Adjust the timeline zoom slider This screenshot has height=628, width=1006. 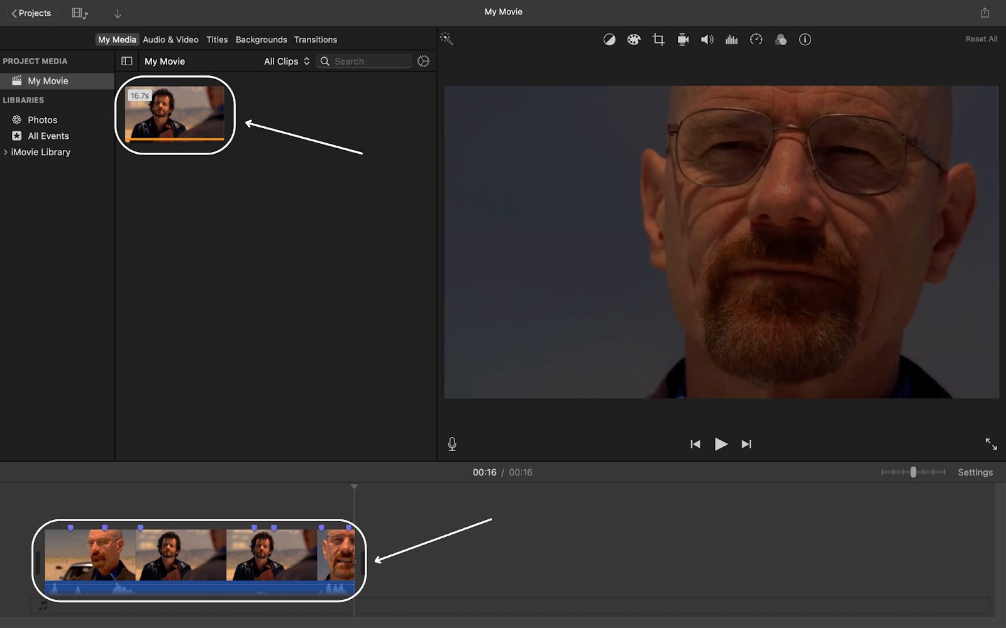click(913, 472)
